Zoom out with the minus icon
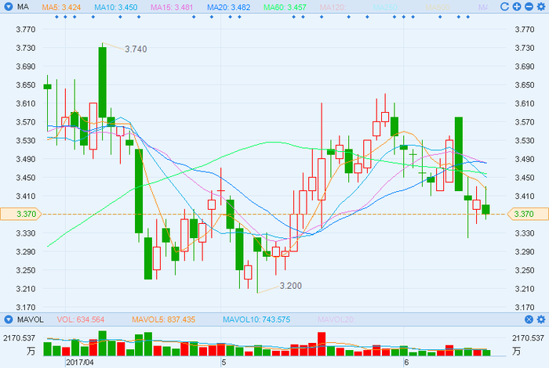 tap(529, 6)
